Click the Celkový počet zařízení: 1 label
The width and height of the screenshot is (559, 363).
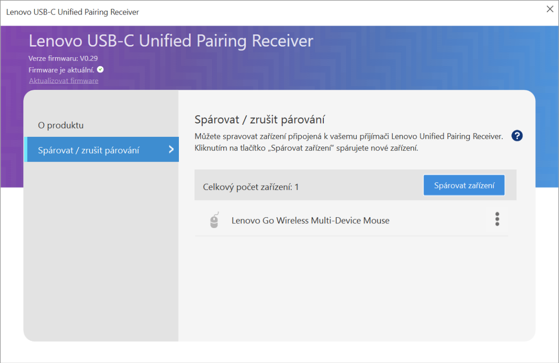[251, 187]
